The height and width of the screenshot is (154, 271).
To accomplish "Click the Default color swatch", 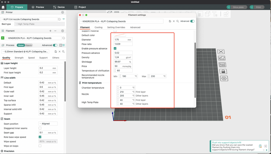I will click(x=120, y=35).
